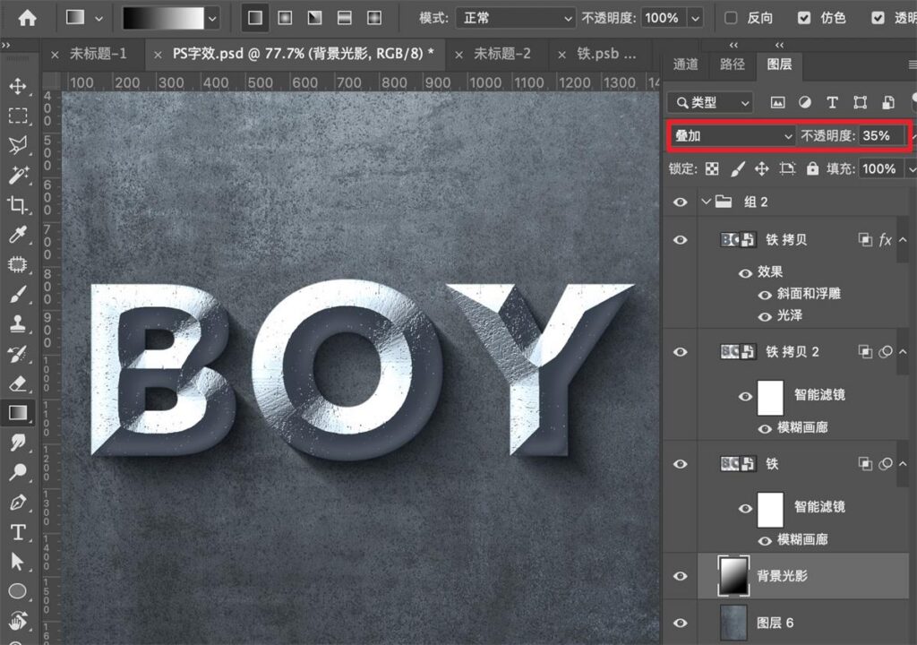Viewport: 917px width, 645px height.
Task: Select the Path Selection tool
Action: 18,562
